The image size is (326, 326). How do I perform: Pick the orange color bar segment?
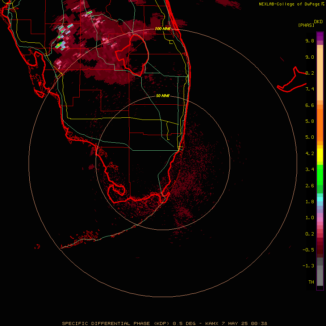click(x=320, y=125)
